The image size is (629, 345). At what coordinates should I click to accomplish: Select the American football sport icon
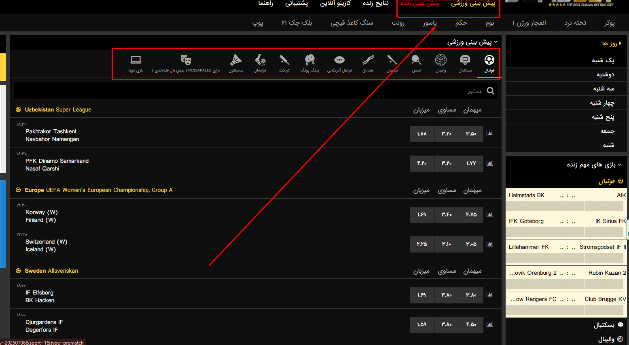click(x=339, y=60)
